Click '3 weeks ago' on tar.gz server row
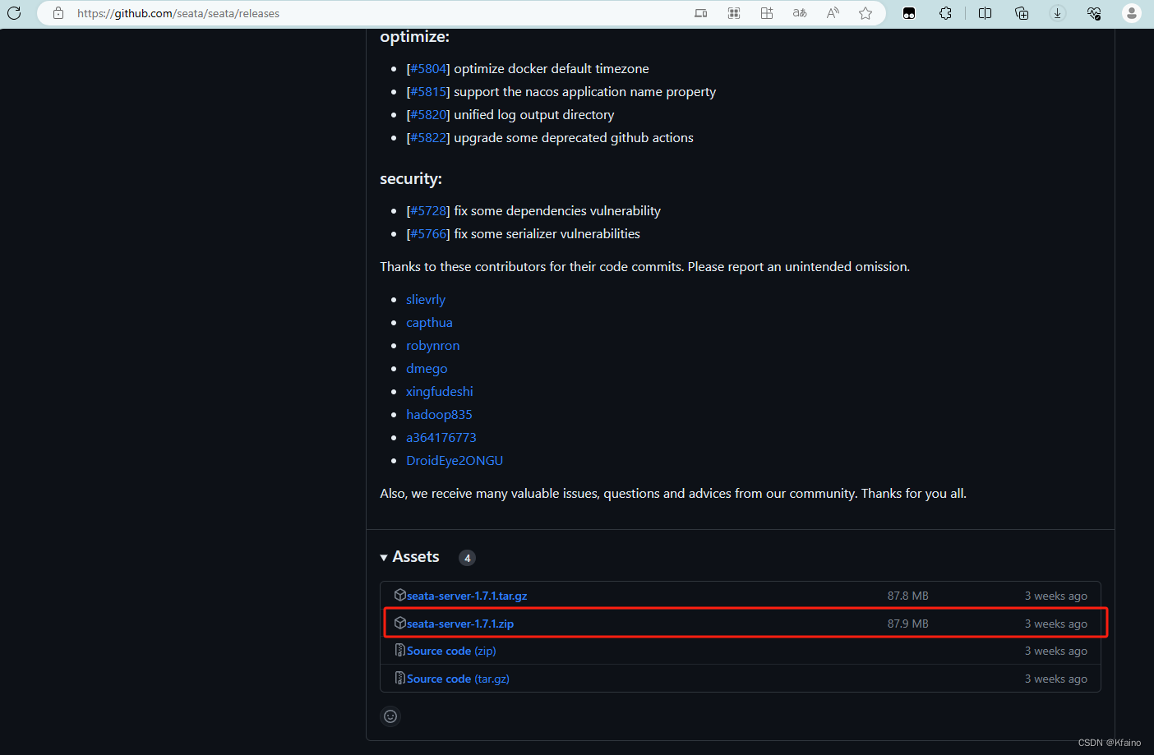This screenshot has width=1154, height=755. tap(1055, 596)
